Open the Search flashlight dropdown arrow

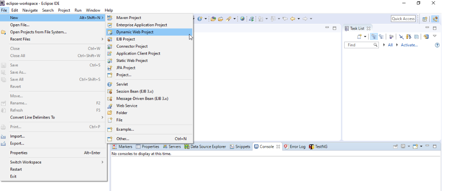coord(234,19)
